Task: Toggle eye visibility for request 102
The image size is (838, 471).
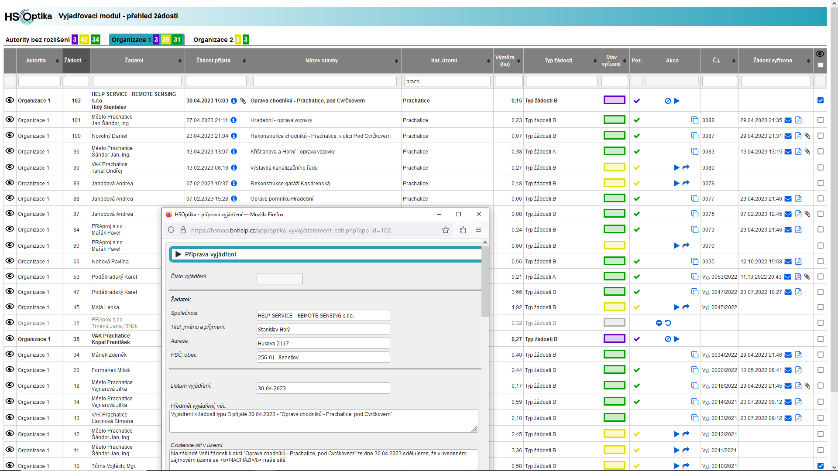Action: tap(10, 100)
